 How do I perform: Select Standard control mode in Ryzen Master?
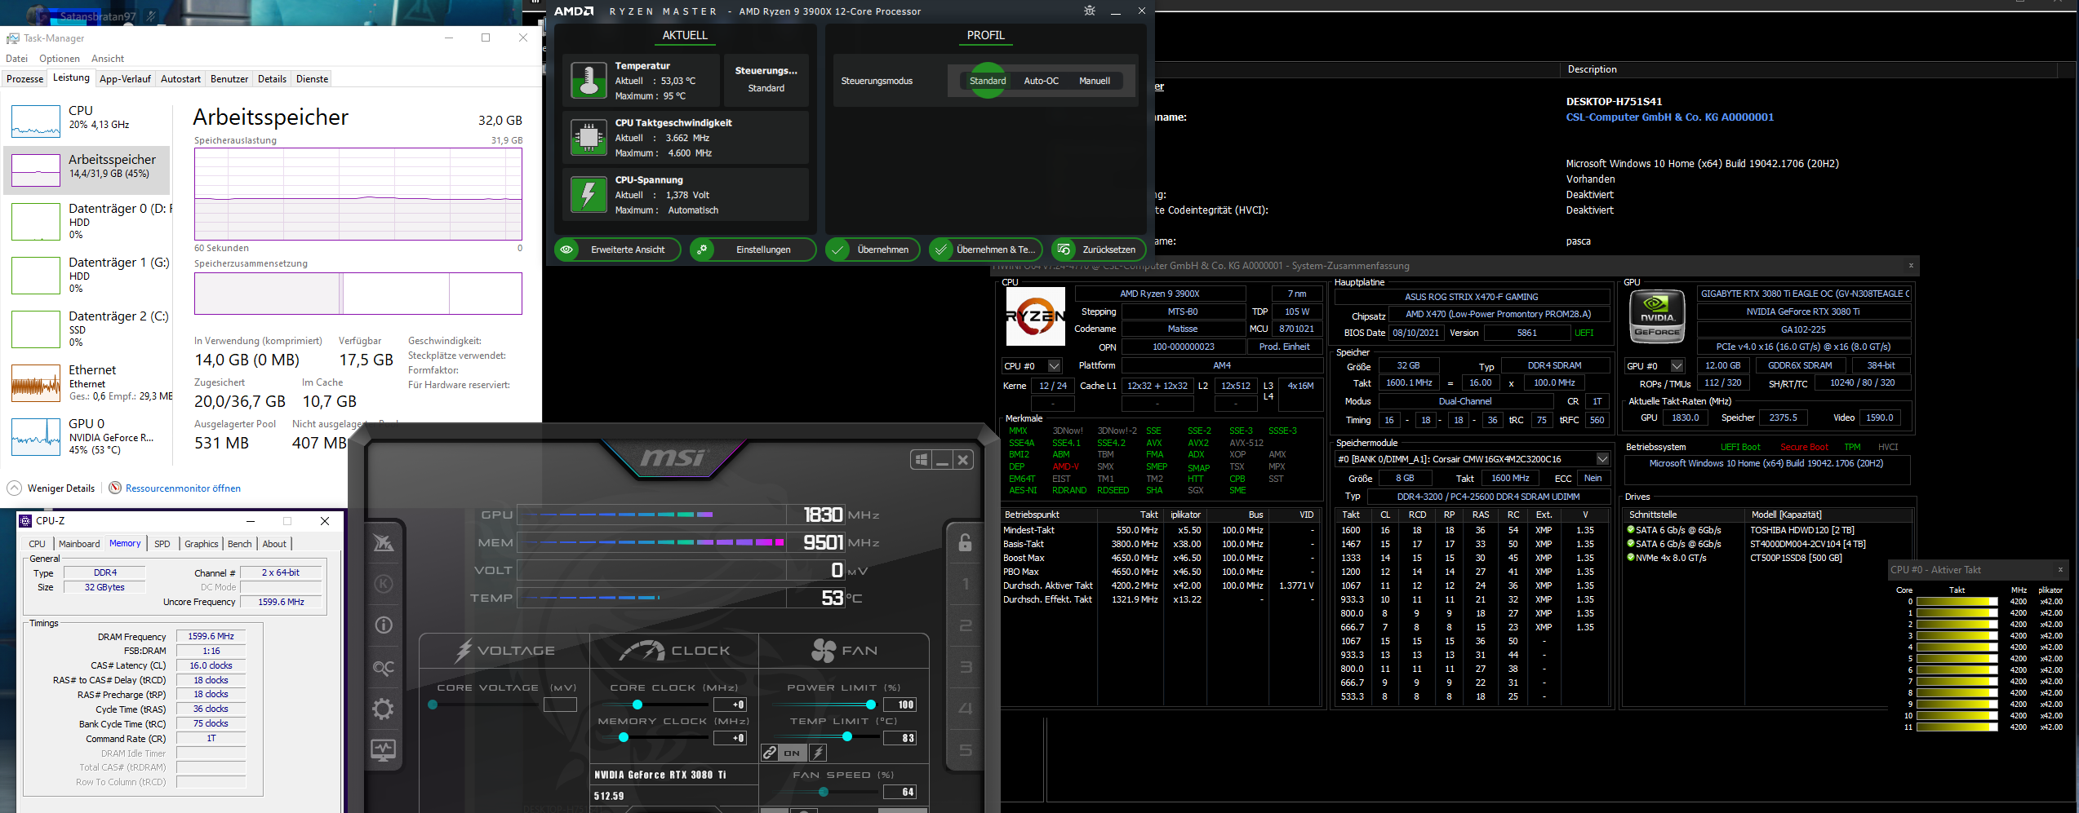(988, 81)
